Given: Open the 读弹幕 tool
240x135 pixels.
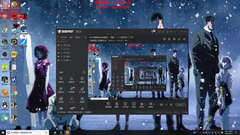Looking at the screenshot, I should pyautogui.click(x=61, y=100).
